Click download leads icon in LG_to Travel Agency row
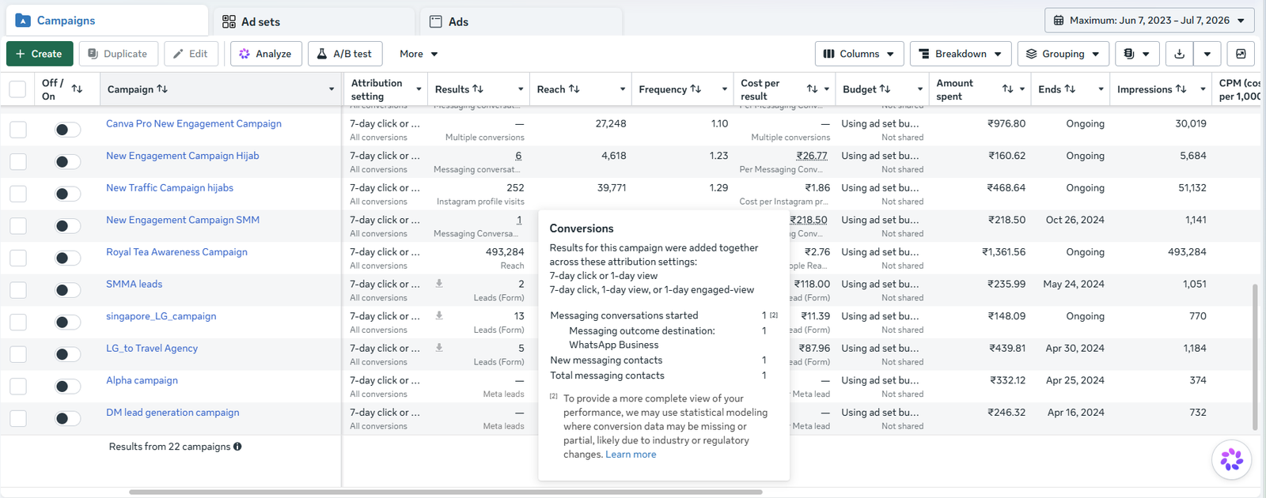The image size is (1266, 498). pyautogui.click(x=439, y=347)
